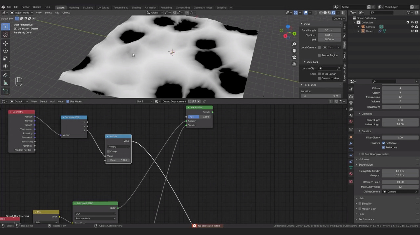This screenshot has height=235, width=420.
Task: Adjust Value 0.200 slider on Multiply node
Action: (118, 160)
